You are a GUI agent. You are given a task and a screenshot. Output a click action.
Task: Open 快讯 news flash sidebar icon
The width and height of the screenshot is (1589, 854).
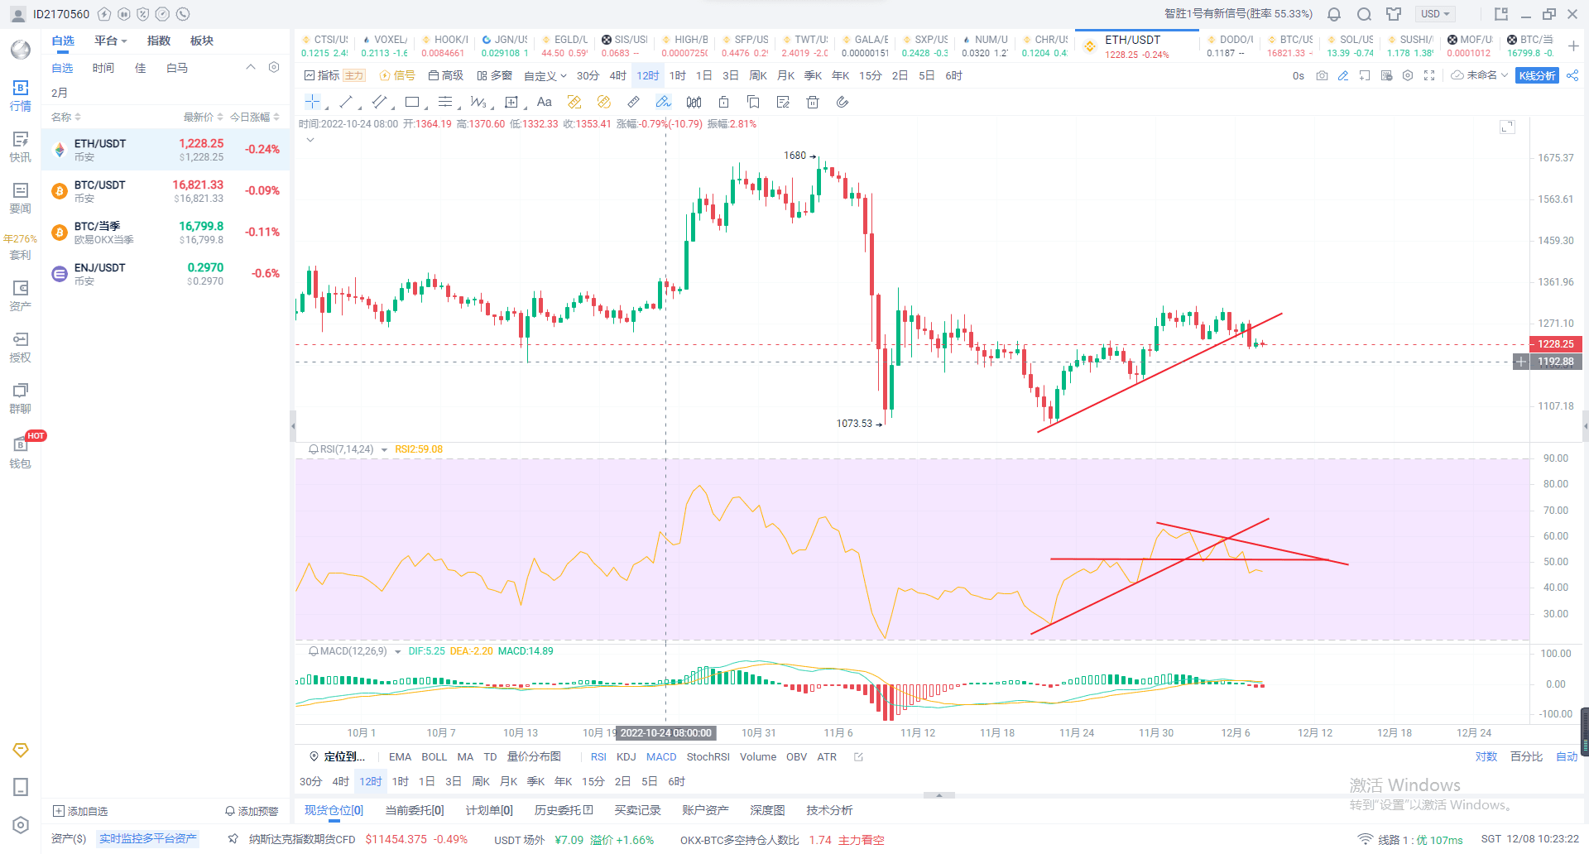click(x=21, y=146)
